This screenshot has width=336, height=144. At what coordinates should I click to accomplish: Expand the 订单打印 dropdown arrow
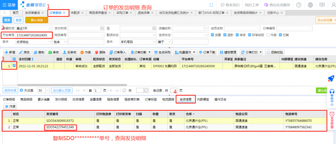pyautogui.click(x=261, y=52)
